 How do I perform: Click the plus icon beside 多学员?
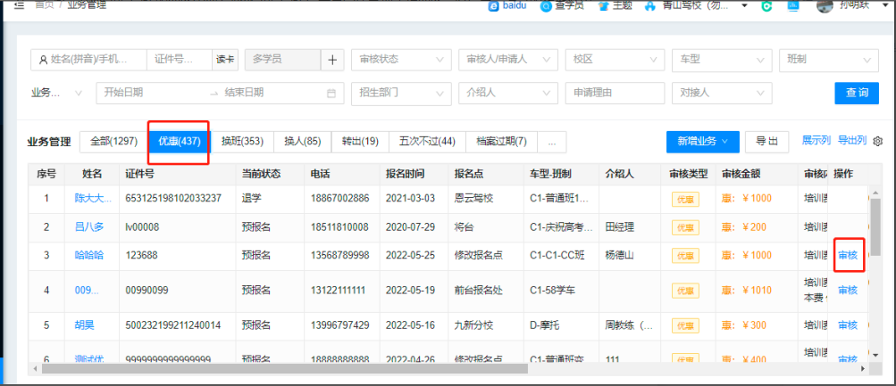[x=332, y=60]
